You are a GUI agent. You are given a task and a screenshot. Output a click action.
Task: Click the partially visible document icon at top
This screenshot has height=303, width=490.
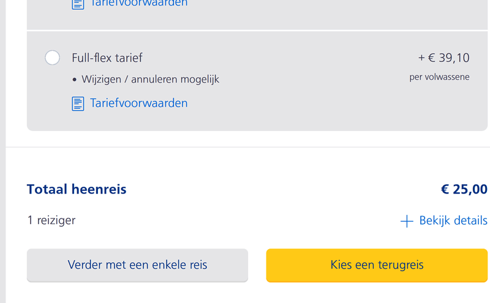click(78, 4)
